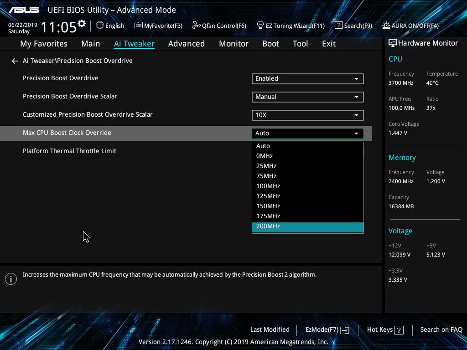
Task: Click the English language button
Action: click(110, 26)
